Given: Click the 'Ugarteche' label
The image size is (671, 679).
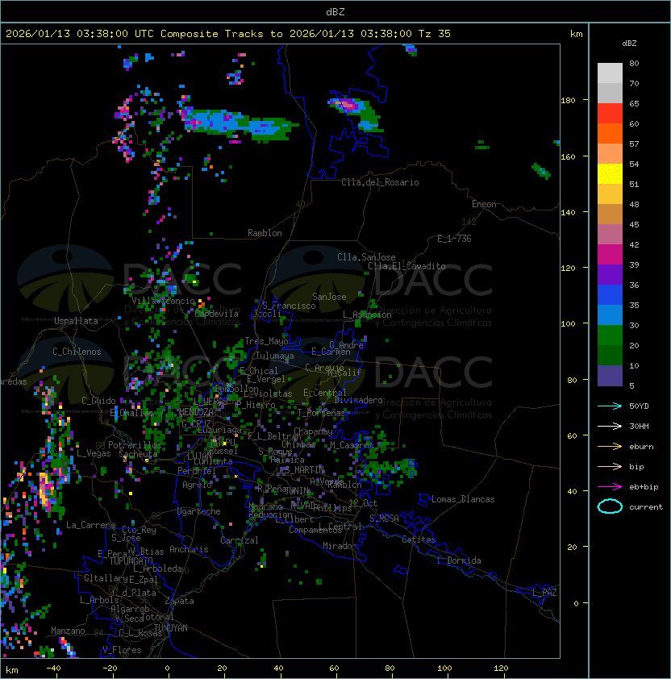Looking at the screenshot, I should (x=199, y=511).
